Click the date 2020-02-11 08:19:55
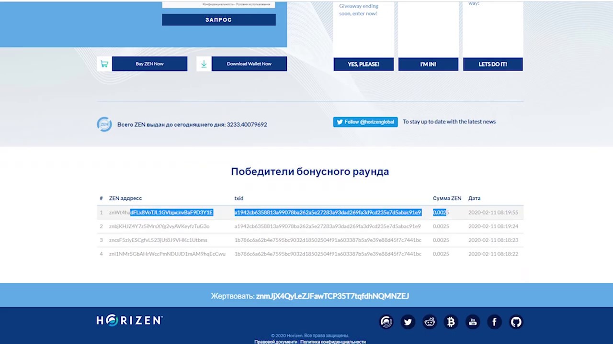Viewport: 613px width, 344px height. pos(493,213)
